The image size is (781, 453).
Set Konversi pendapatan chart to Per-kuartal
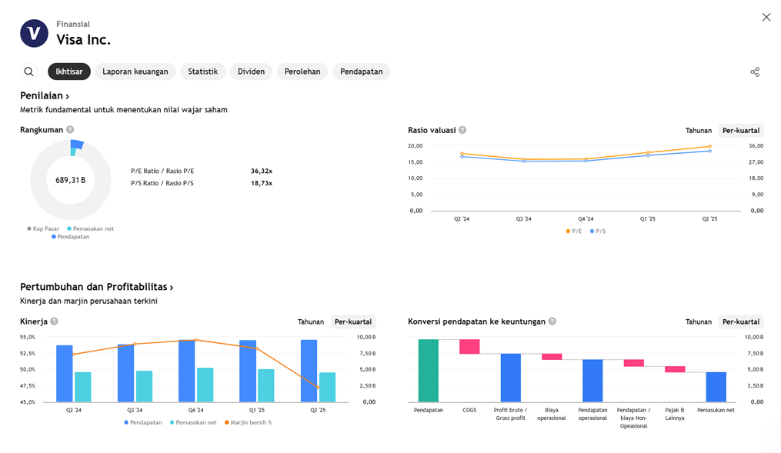[741, 322]
